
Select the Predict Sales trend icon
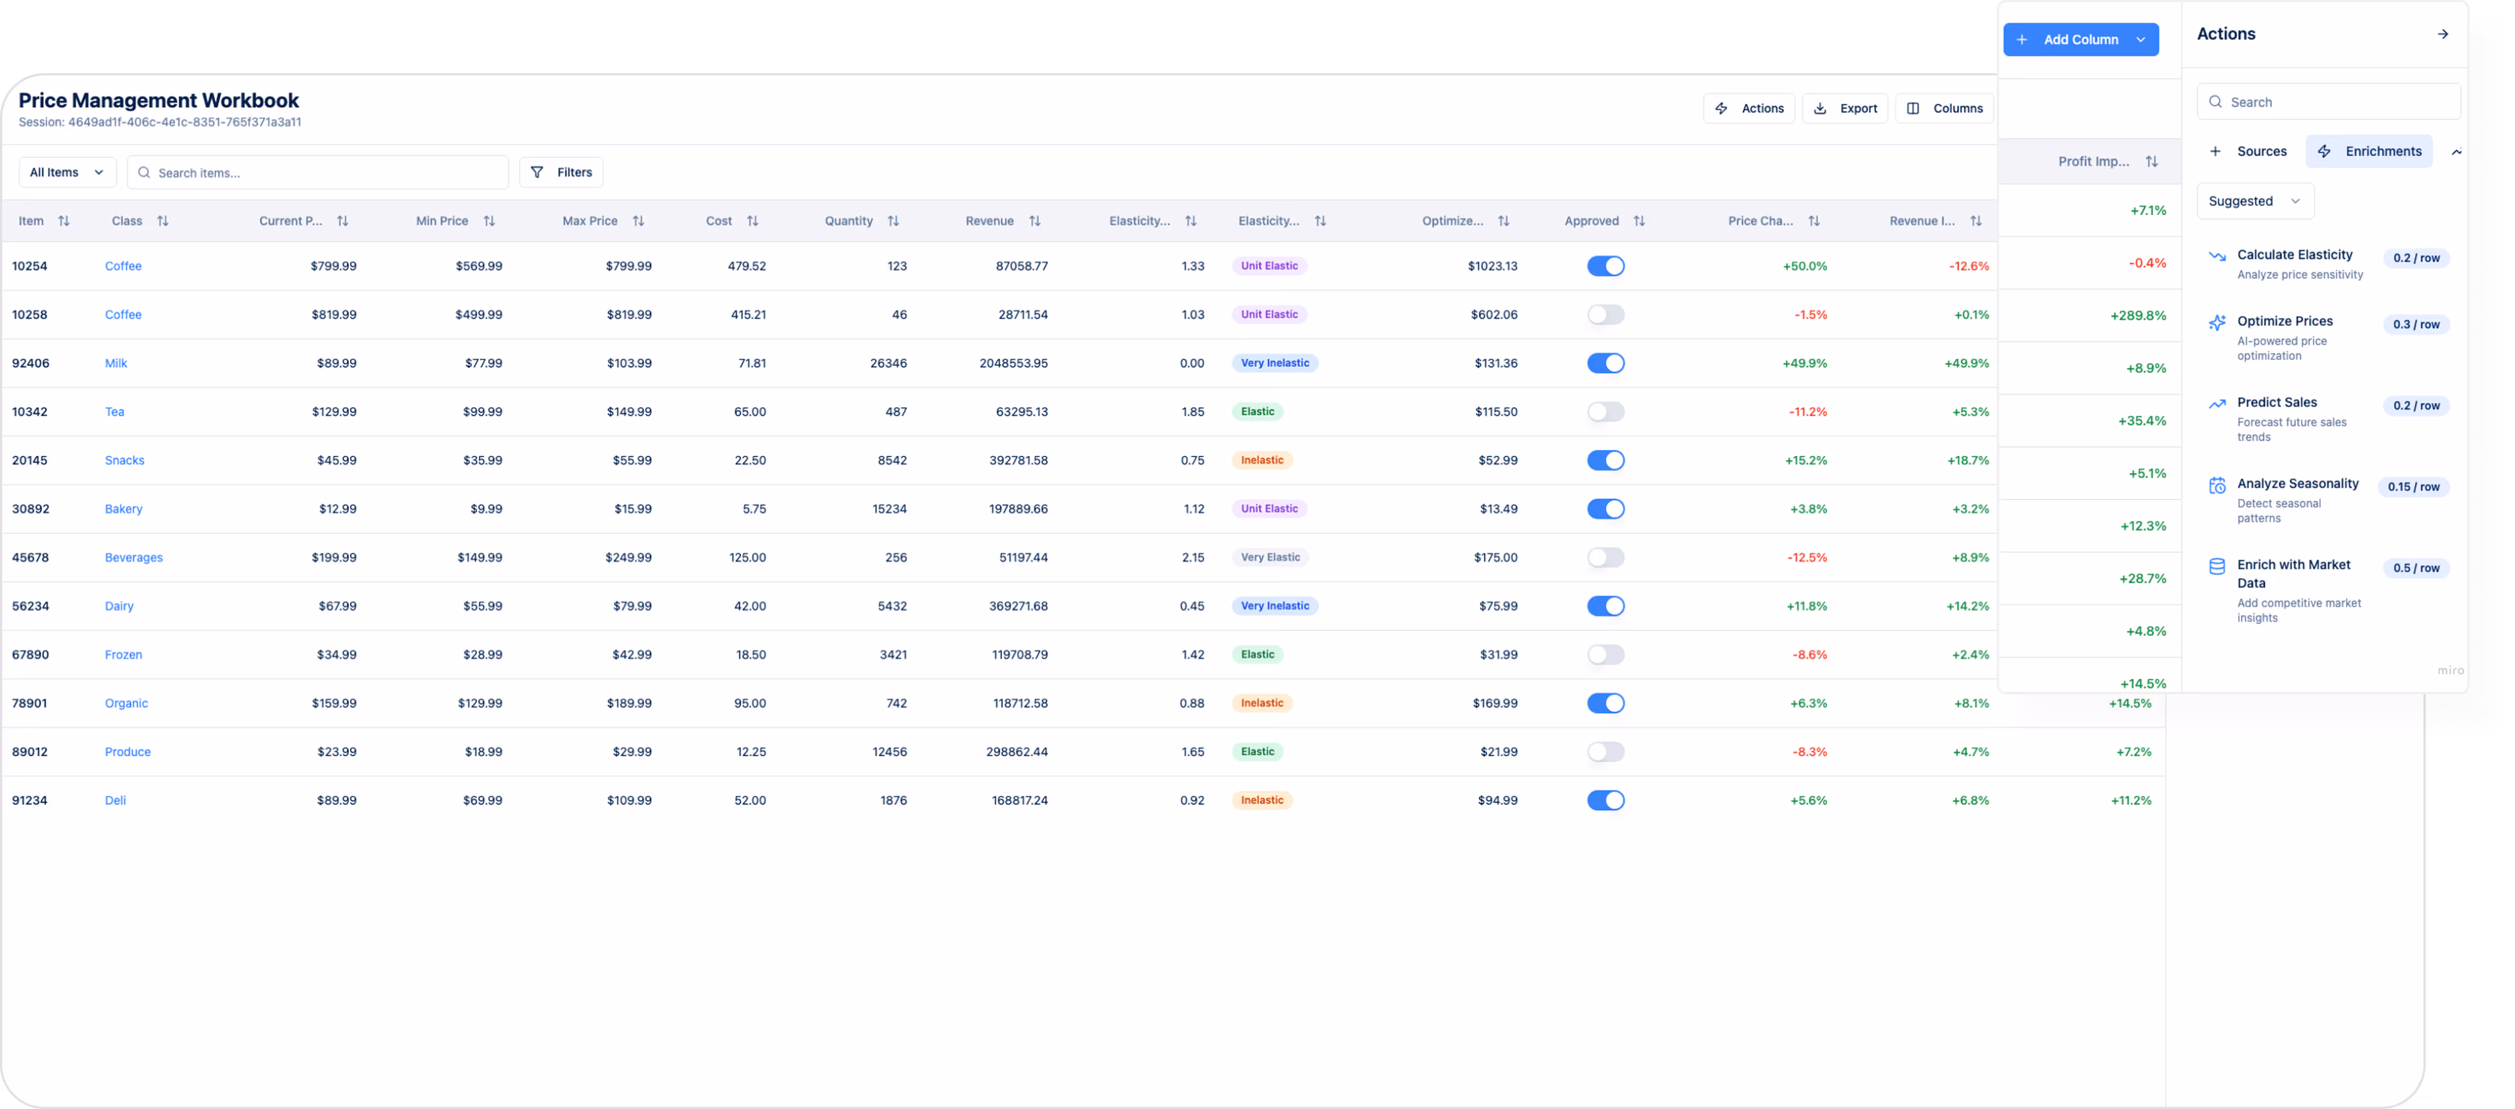click(x=2217, y=402)
